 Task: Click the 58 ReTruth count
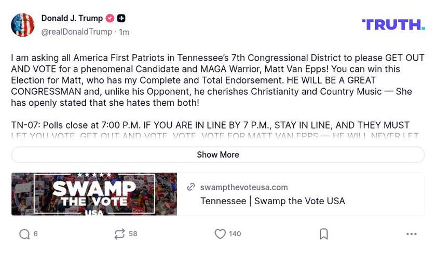coord(133,234)
